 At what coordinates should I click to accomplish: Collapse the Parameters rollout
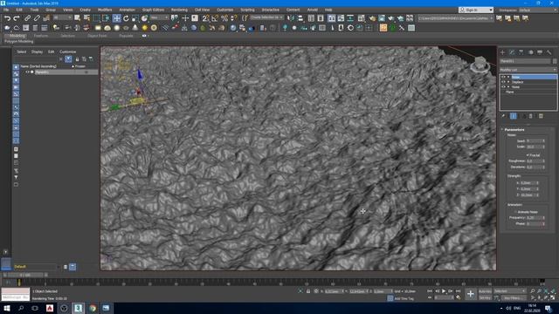coord(514,130)
